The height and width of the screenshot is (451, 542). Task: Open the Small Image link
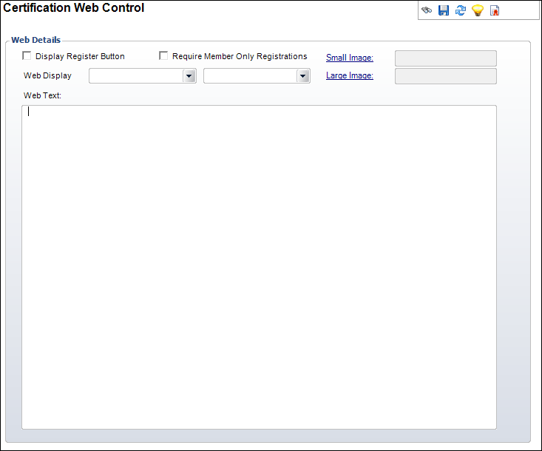click(350, 58)
